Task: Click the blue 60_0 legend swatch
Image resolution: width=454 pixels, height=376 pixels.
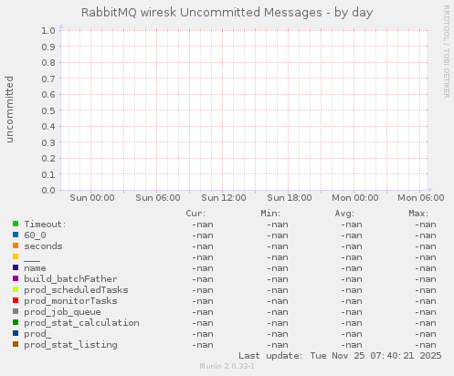Action: (16, 235)
